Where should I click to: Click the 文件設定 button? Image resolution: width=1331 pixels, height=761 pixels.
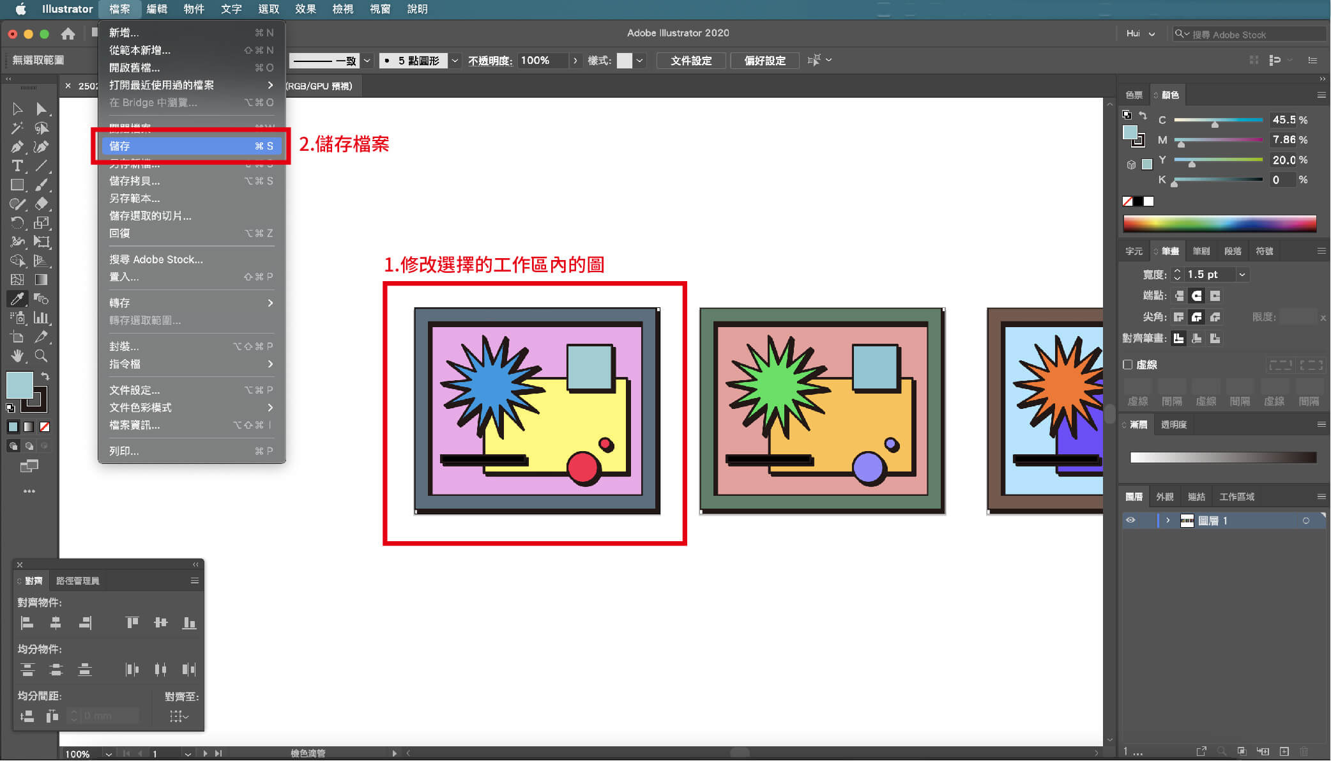coord(691,61)
